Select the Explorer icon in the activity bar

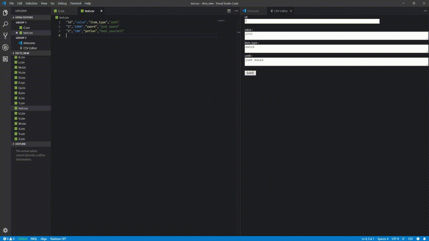[x=5, y=12]
